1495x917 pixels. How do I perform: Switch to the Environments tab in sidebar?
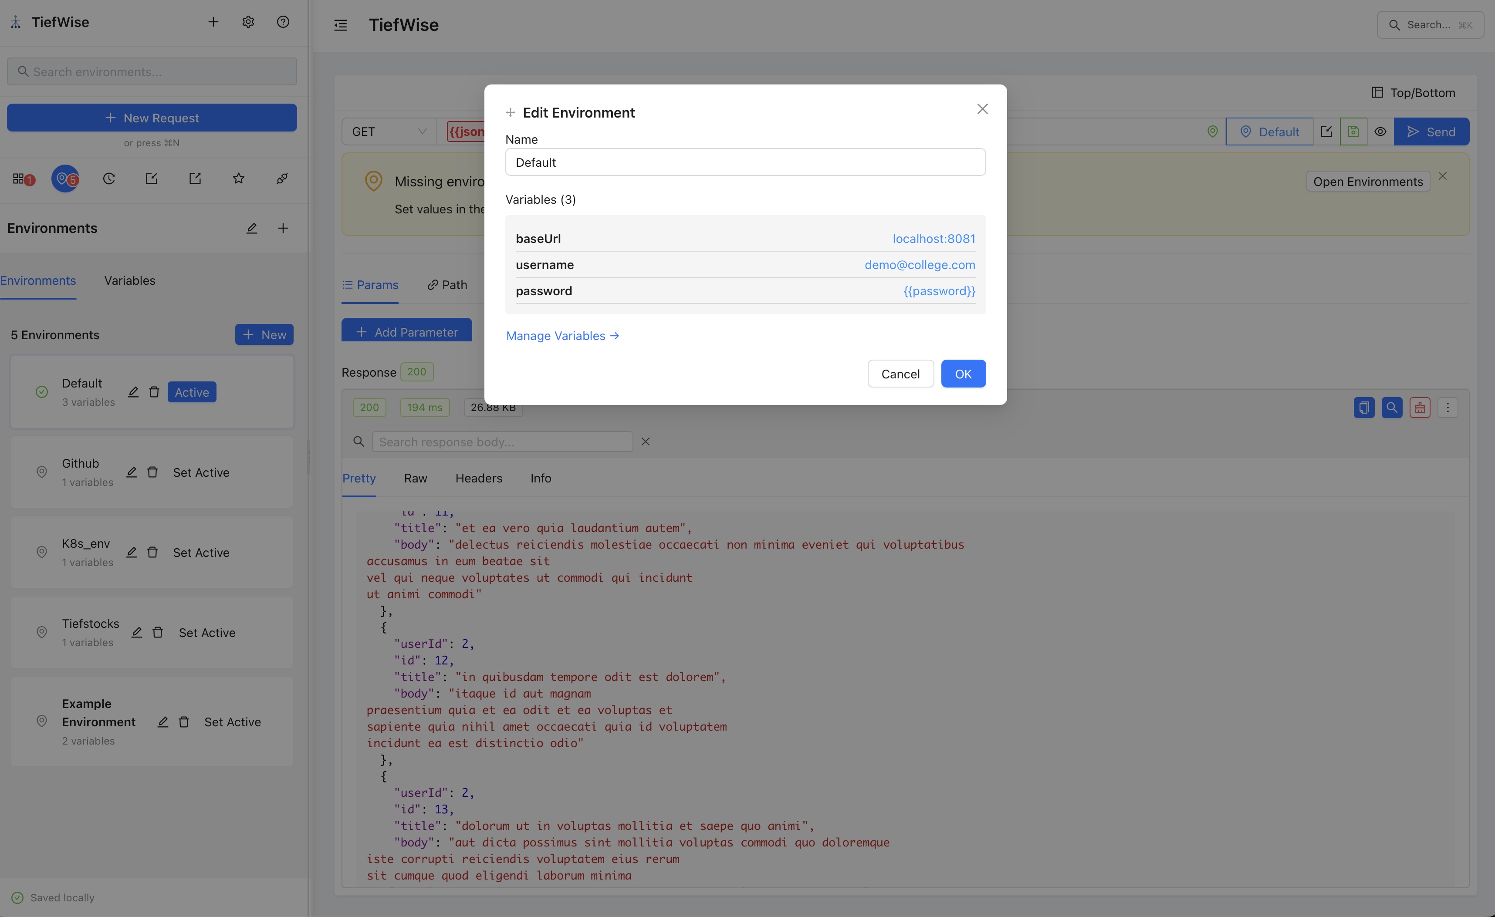click(38, 281)
